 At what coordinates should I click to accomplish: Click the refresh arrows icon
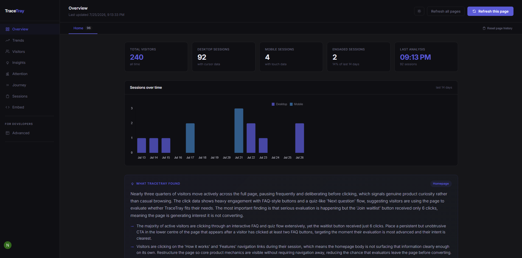click(x=474, y=11)
